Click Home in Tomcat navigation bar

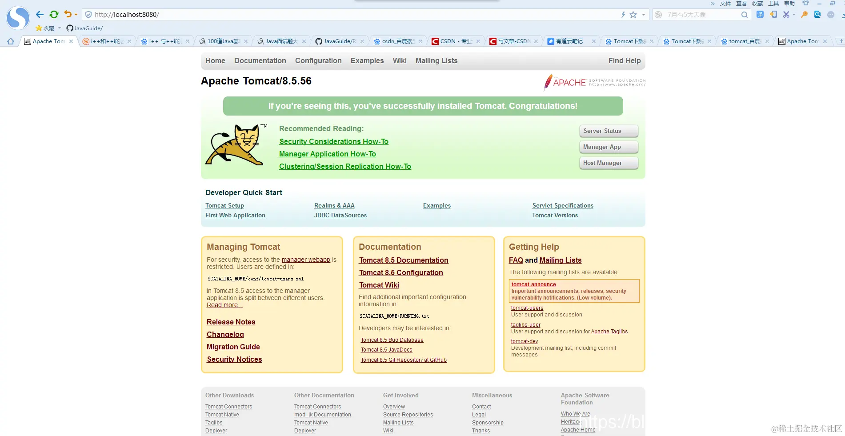click(x=215, y=60)
